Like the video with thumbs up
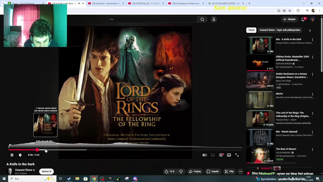This screenshot has height=182, width=323. 170,171
